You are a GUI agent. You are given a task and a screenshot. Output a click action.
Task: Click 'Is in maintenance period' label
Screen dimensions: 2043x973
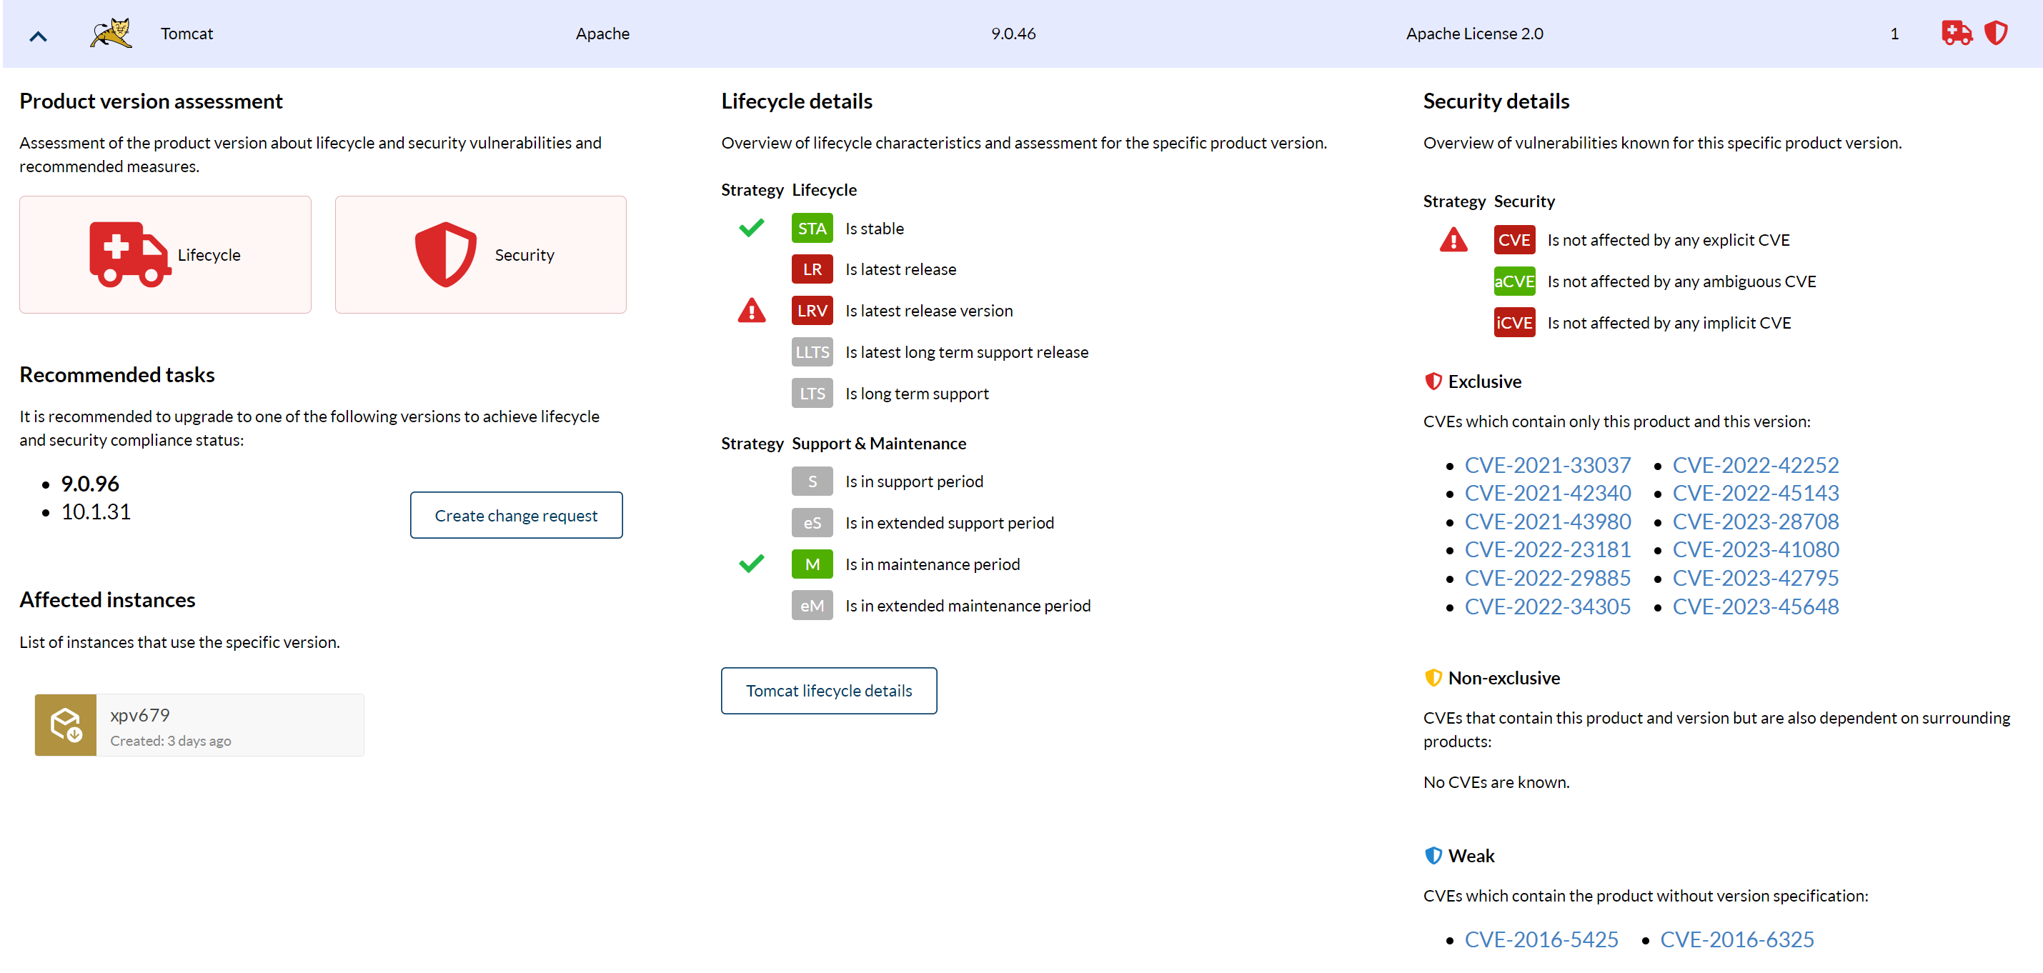point(932,564)
